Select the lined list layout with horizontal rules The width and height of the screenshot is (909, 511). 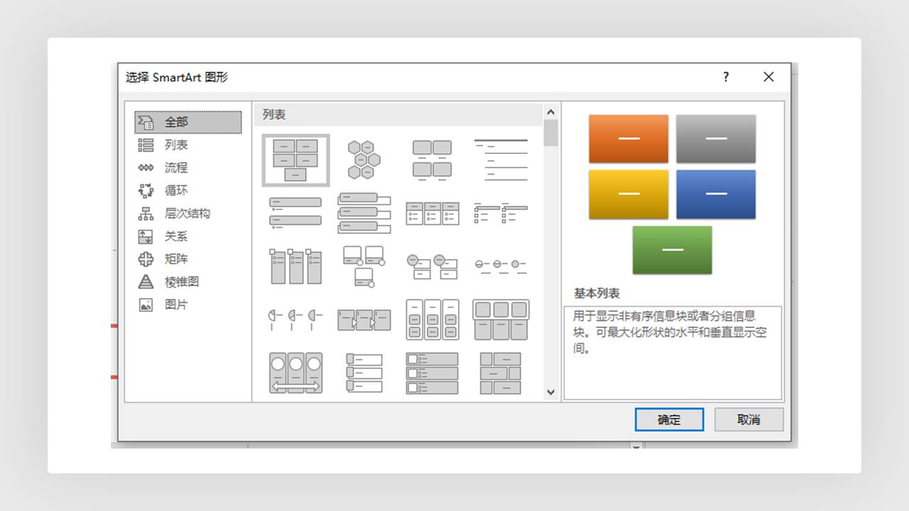click(501, 160)
